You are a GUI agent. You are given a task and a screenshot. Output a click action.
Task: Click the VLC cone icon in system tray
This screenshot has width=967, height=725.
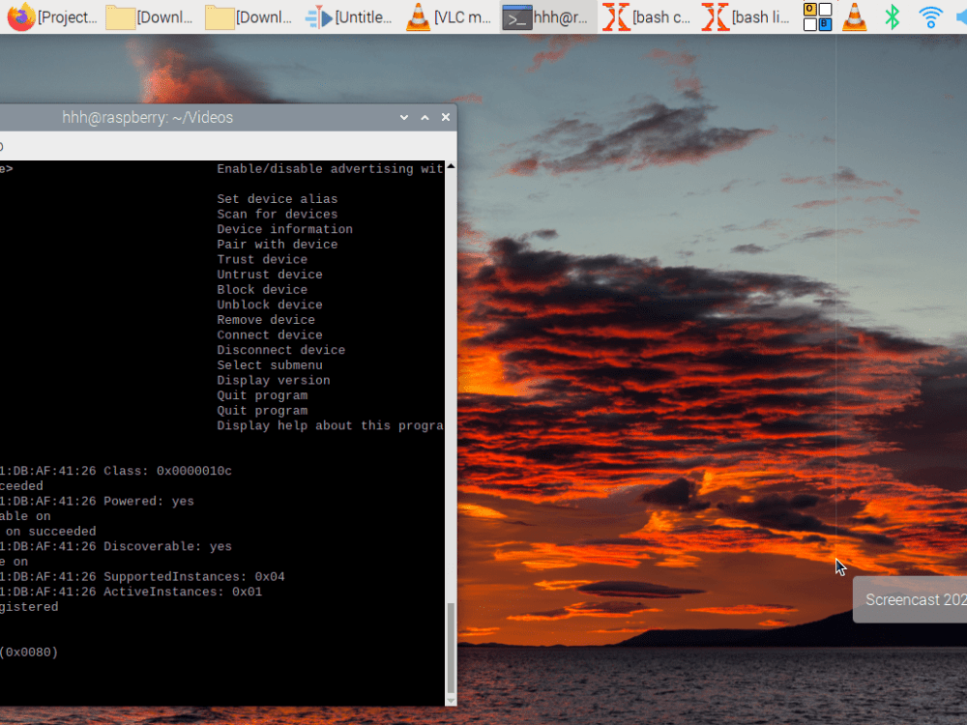point(854,16)
